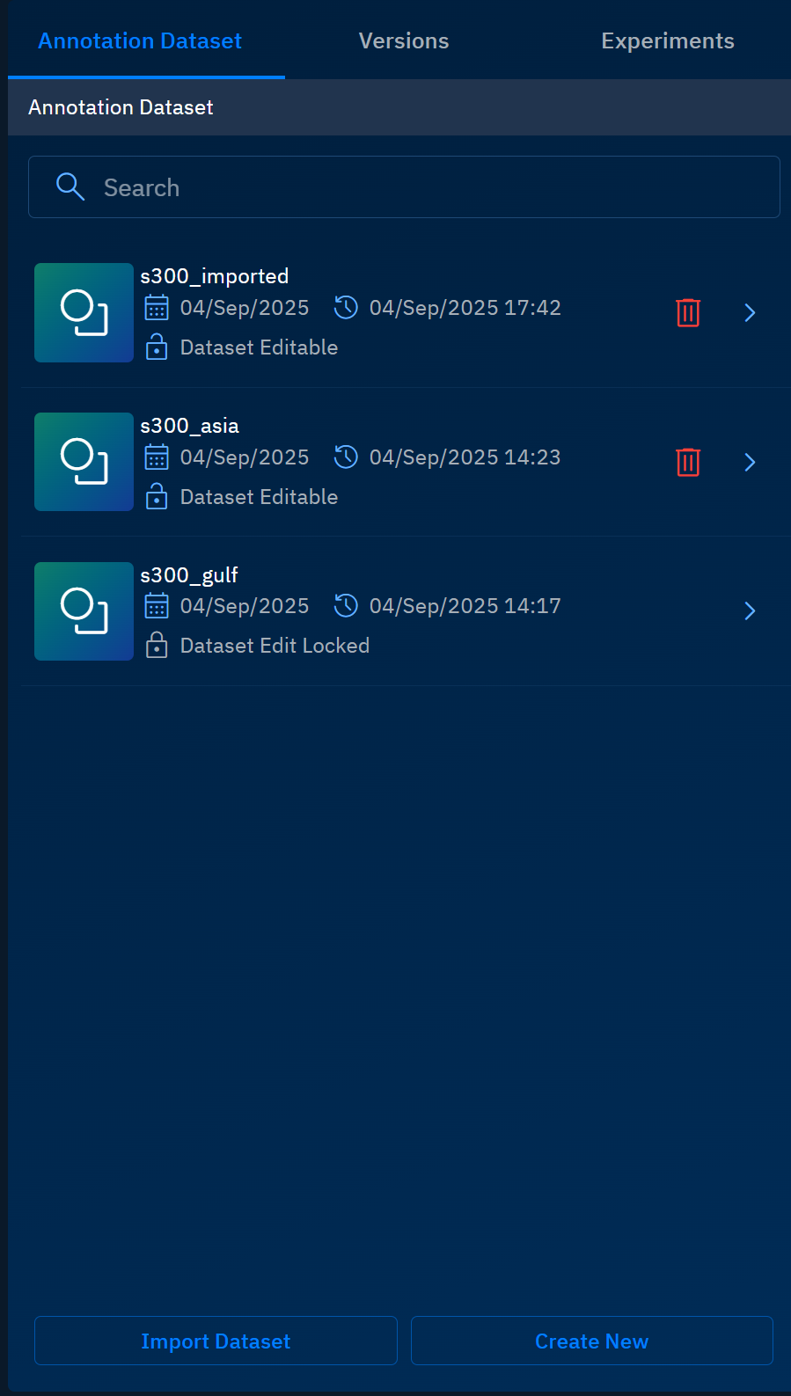The image size is (791, 1396).
Task: Delete the s300_imported dataset via trash icon
Action: (687, 312)
